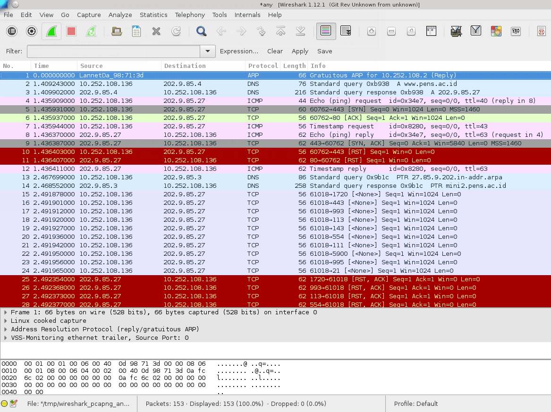551x412 pixels.
Task: Edit display filters funnel icon
Action: pyautogui.click(x=476, y=31)
